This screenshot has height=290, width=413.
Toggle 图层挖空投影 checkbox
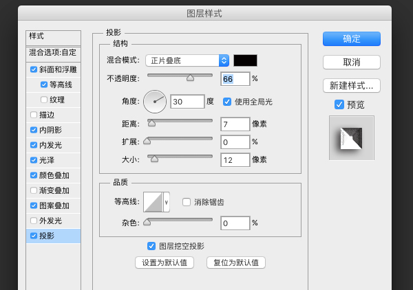(151, 246)
